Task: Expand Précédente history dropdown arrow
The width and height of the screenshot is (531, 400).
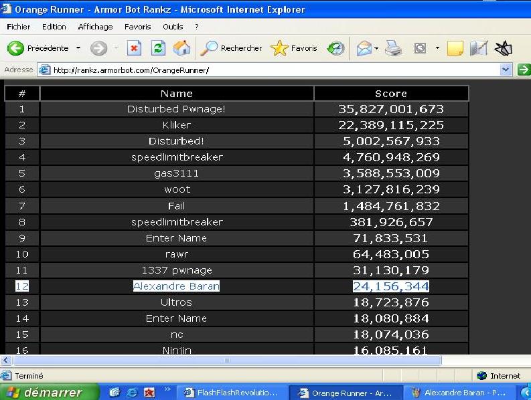Action: click(x=78, y=48)
